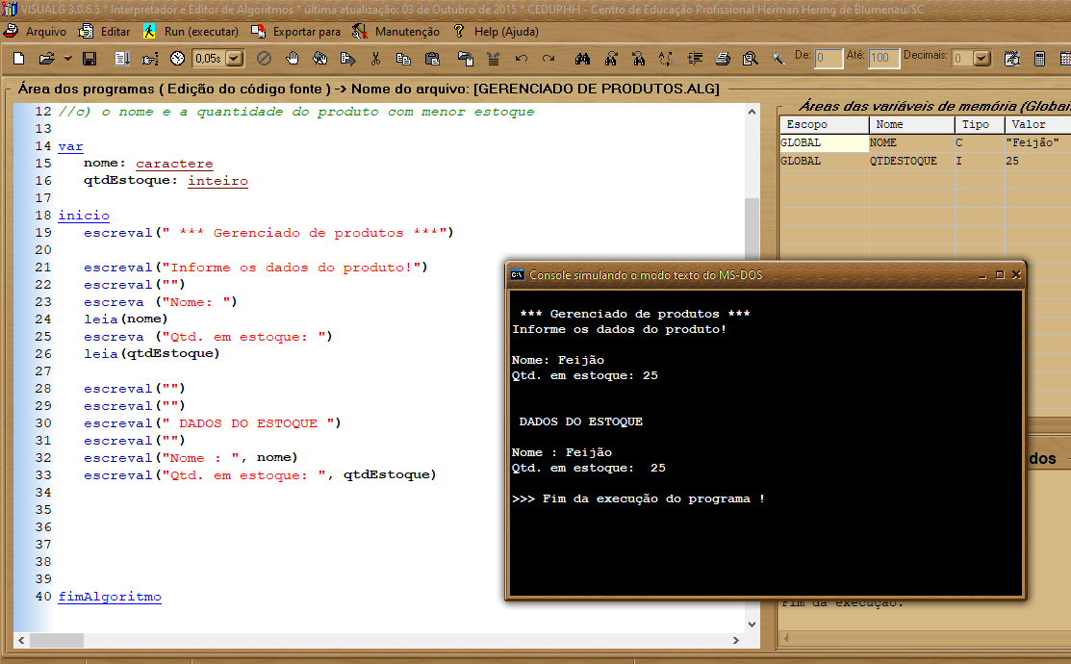Open the Decimais dropdown
This screenshot has width=1071, height=664.
click(x=982, y=58)
